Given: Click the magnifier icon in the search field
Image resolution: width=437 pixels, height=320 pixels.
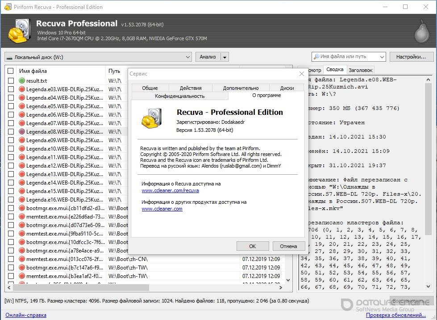Looking at the screenshot, I should click(x=316, y=57).
